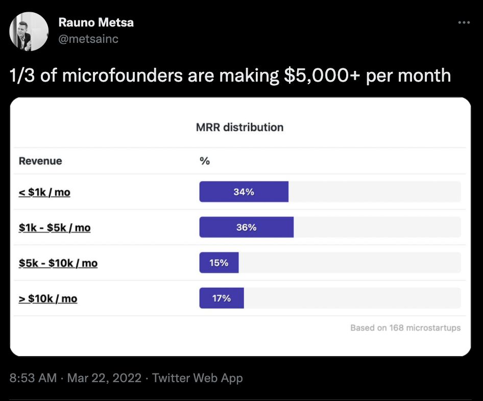
Task: Click the 36% progress bar
Action: tap(246, 228)
